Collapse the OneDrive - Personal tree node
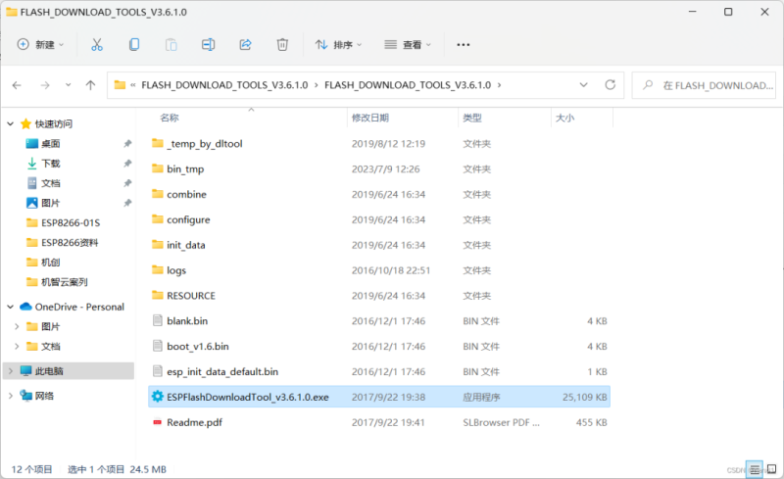 click(11, 307)
